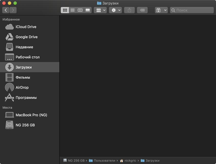
Task: Open AirDrop label in sidebar
Action: (x=22, y=88)
